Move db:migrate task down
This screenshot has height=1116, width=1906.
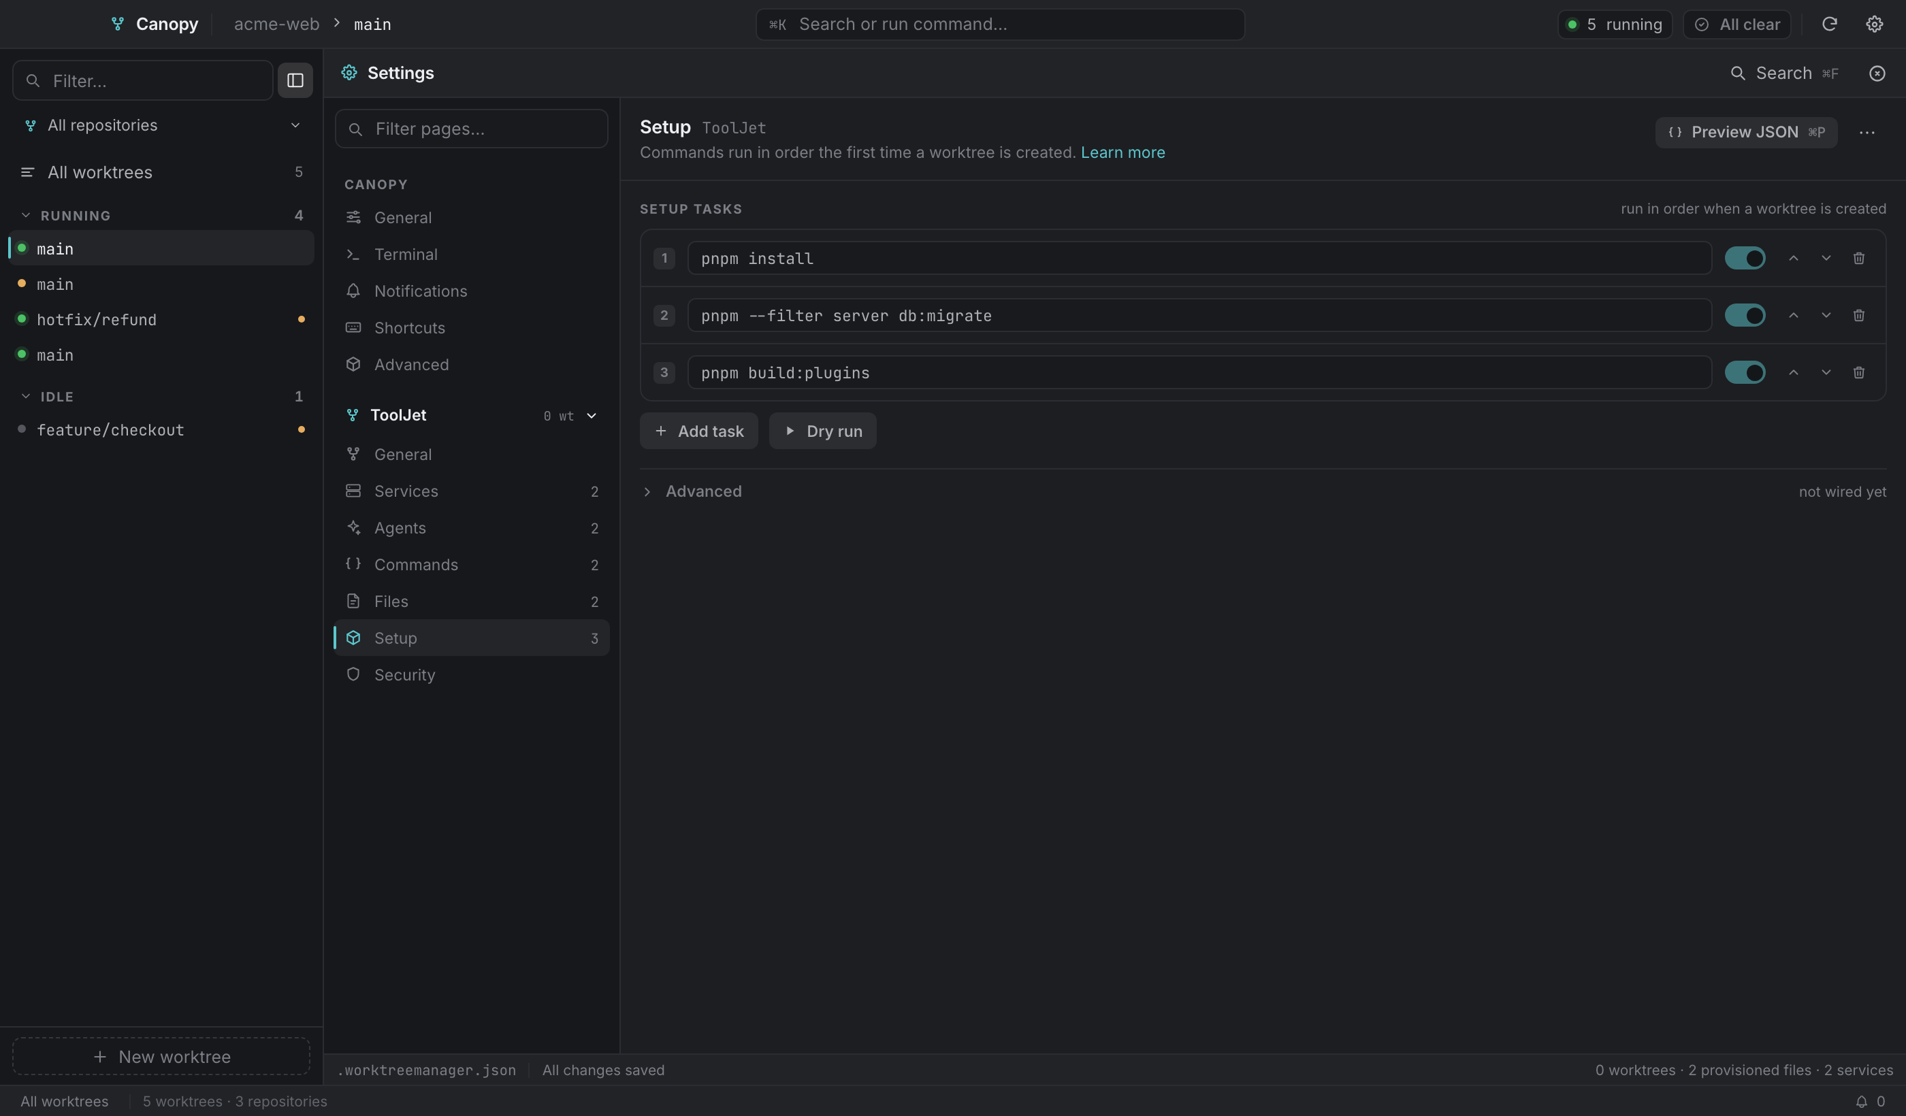pos(1826,315)
